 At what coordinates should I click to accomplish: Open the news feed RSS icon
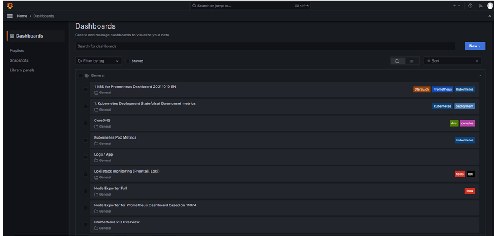[x=480, y=6]
